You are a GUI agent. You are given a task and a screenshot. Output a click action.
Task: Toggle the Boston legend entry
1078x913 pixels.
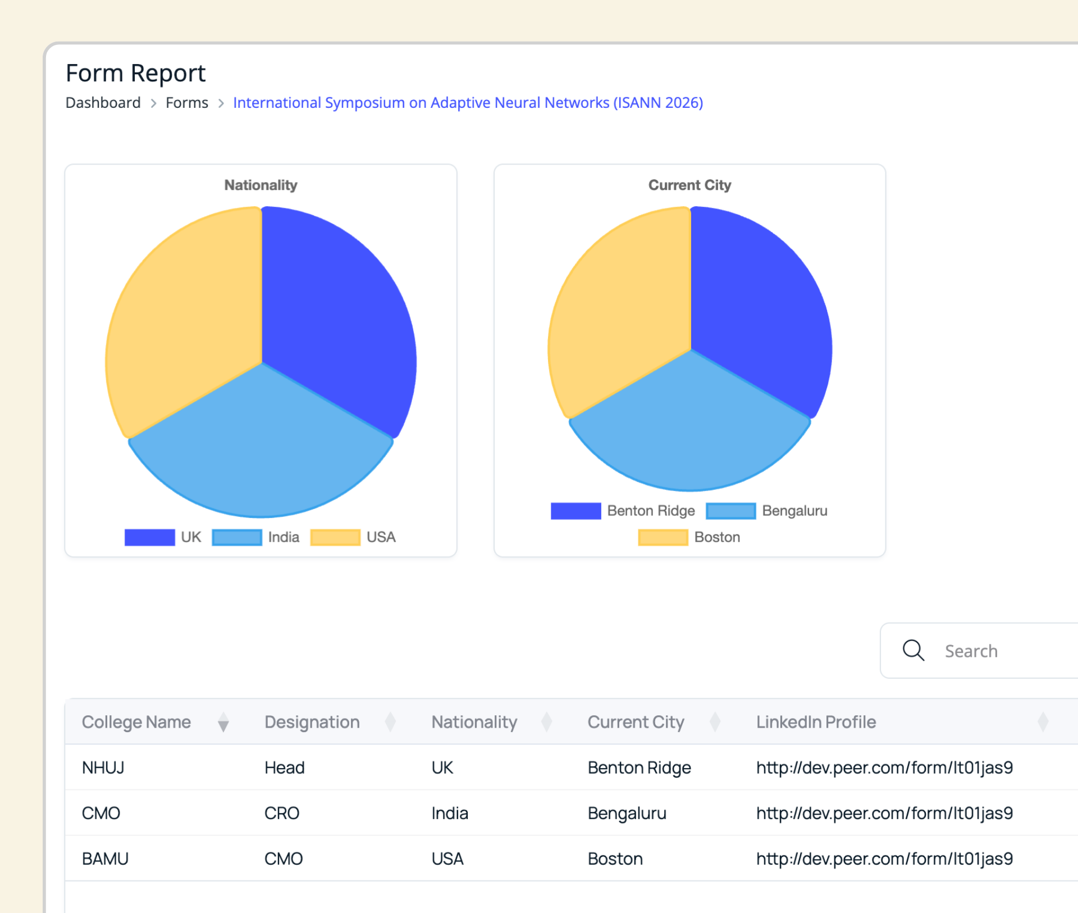pos(663,537)
